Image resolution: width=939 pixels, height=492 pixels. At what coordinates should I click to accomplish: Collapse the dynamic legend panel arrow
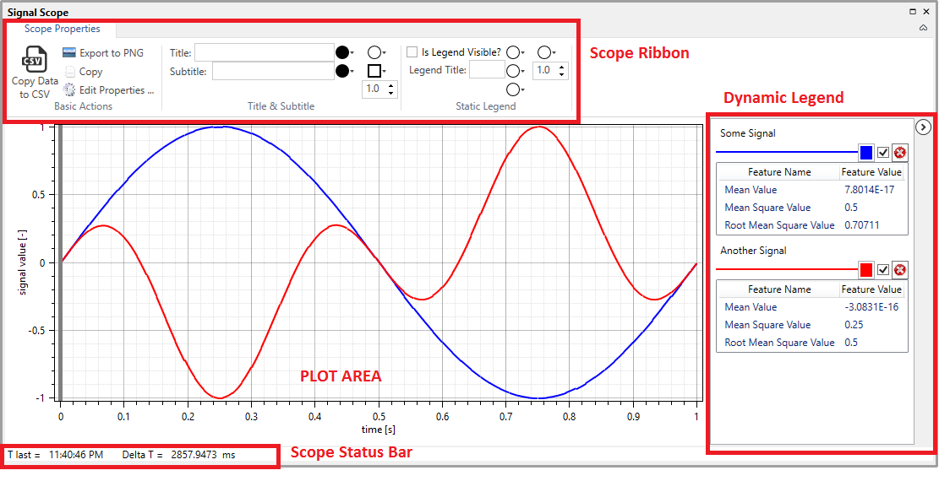pos(923,127)
